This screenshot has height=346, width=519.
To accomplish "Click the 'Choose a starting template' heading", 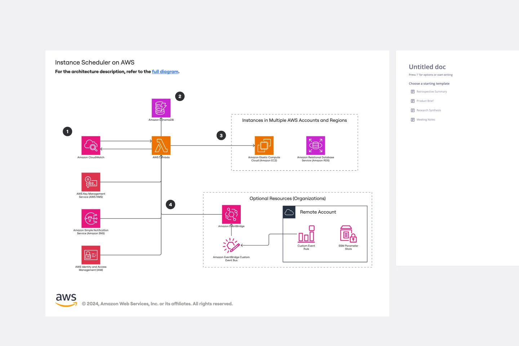I will click(429, 84).
